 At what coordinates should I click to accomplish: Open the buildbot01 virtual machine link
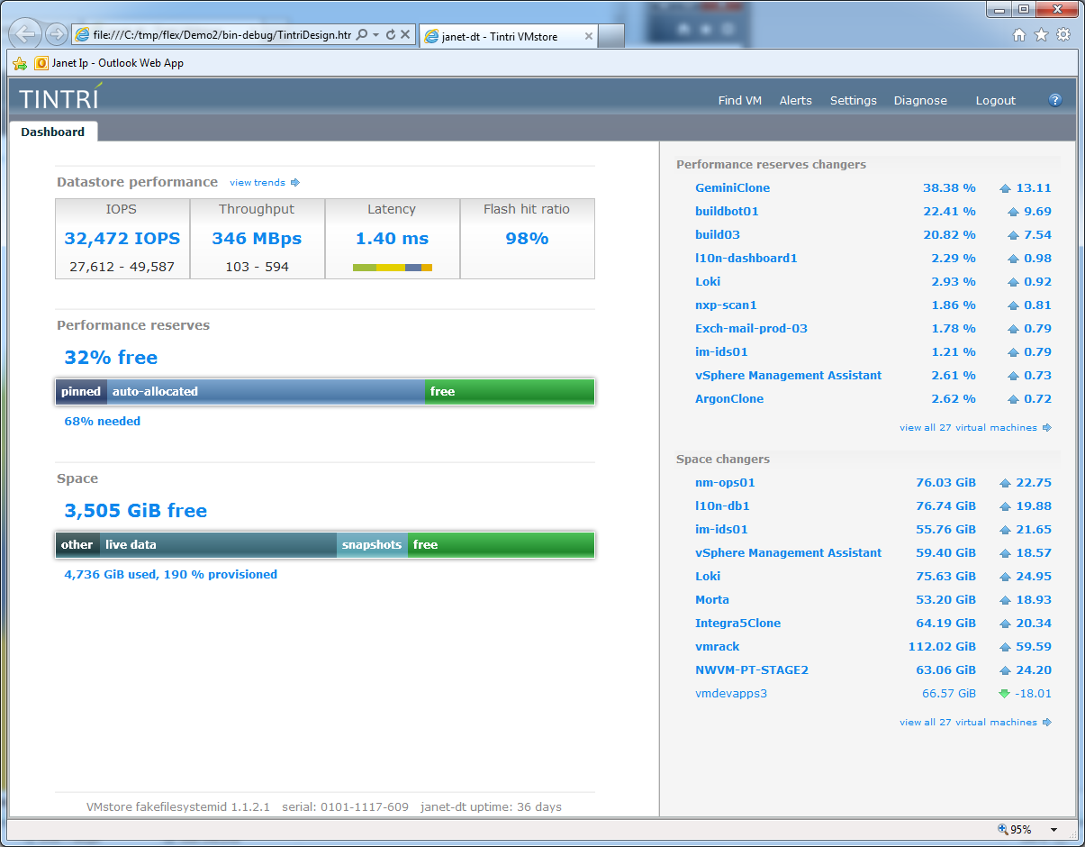click(728, 212)
